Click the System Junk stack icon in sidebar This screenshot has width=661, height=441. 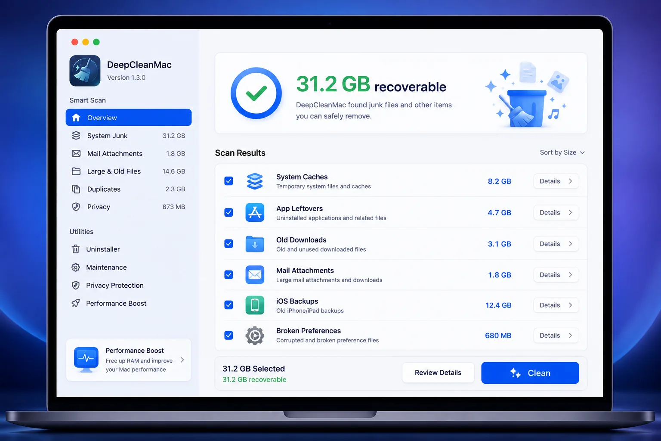coord(76,136)
